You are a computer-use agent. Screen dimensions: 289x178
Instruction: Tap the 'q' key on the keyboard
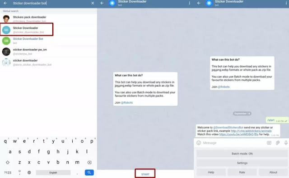pyautogui.click(x=5, y=141)
